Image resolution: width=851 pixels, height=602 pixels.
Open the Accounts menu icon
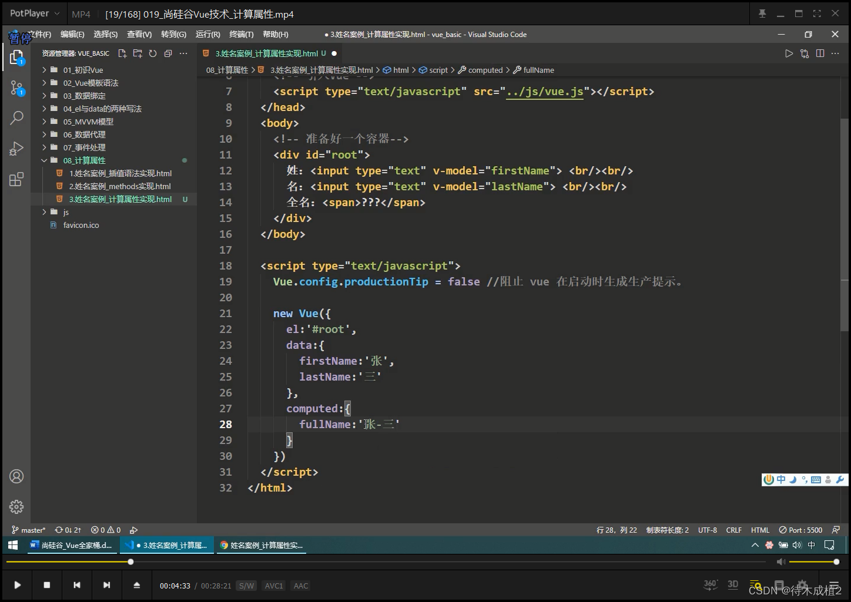click(x=16, y=476)
